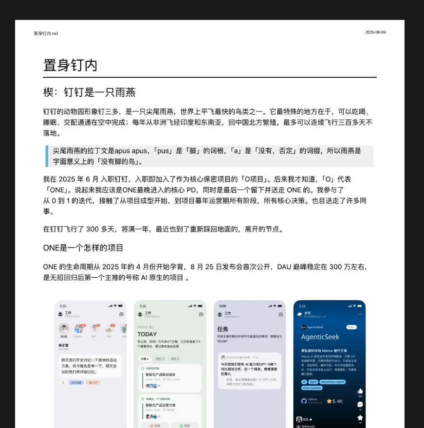Click the date 2026-06-04 in page header
Viewport: 424px width, 428px height.
click(x=375, y=32)
